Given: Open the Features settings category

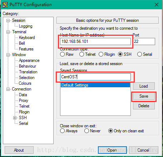Looking at the screenshot, I should [x=26, y=49].
